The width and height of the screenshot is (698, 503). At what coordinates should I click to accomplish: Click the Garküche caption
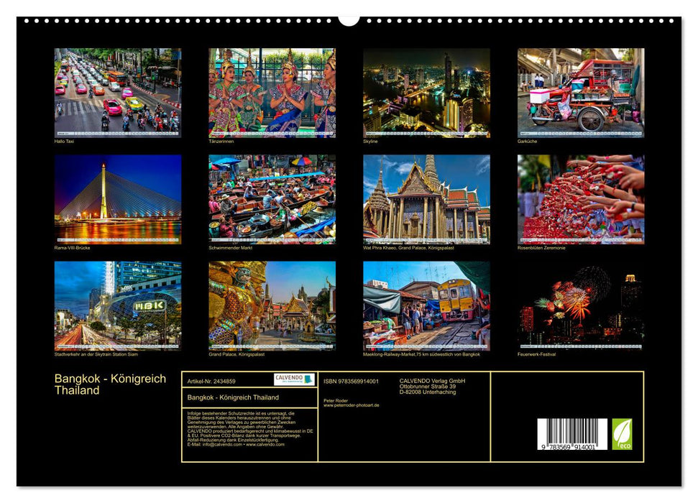528,142
